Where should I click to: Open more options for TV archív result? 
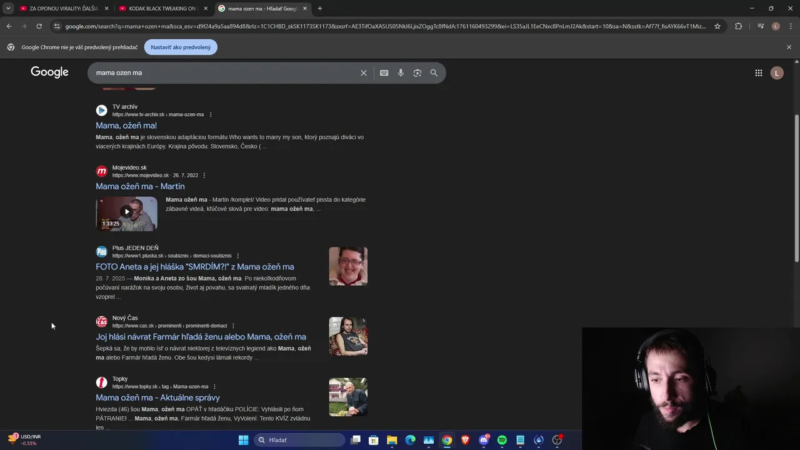pos(211,115)
